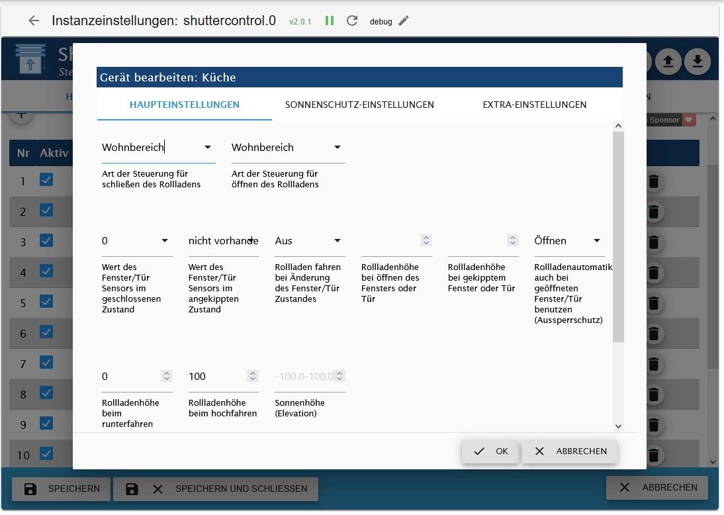The height and width of the screenshot is (515, 724).
Task: Delete device row 2 trash icon
Action: [x=653, y=212]
